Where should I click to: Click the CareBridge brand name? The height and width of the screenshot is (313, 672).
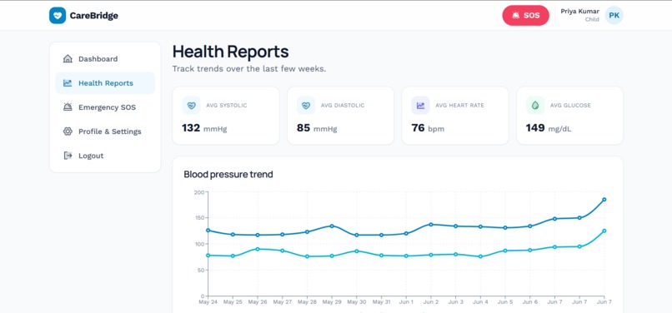tap(94, 16)
